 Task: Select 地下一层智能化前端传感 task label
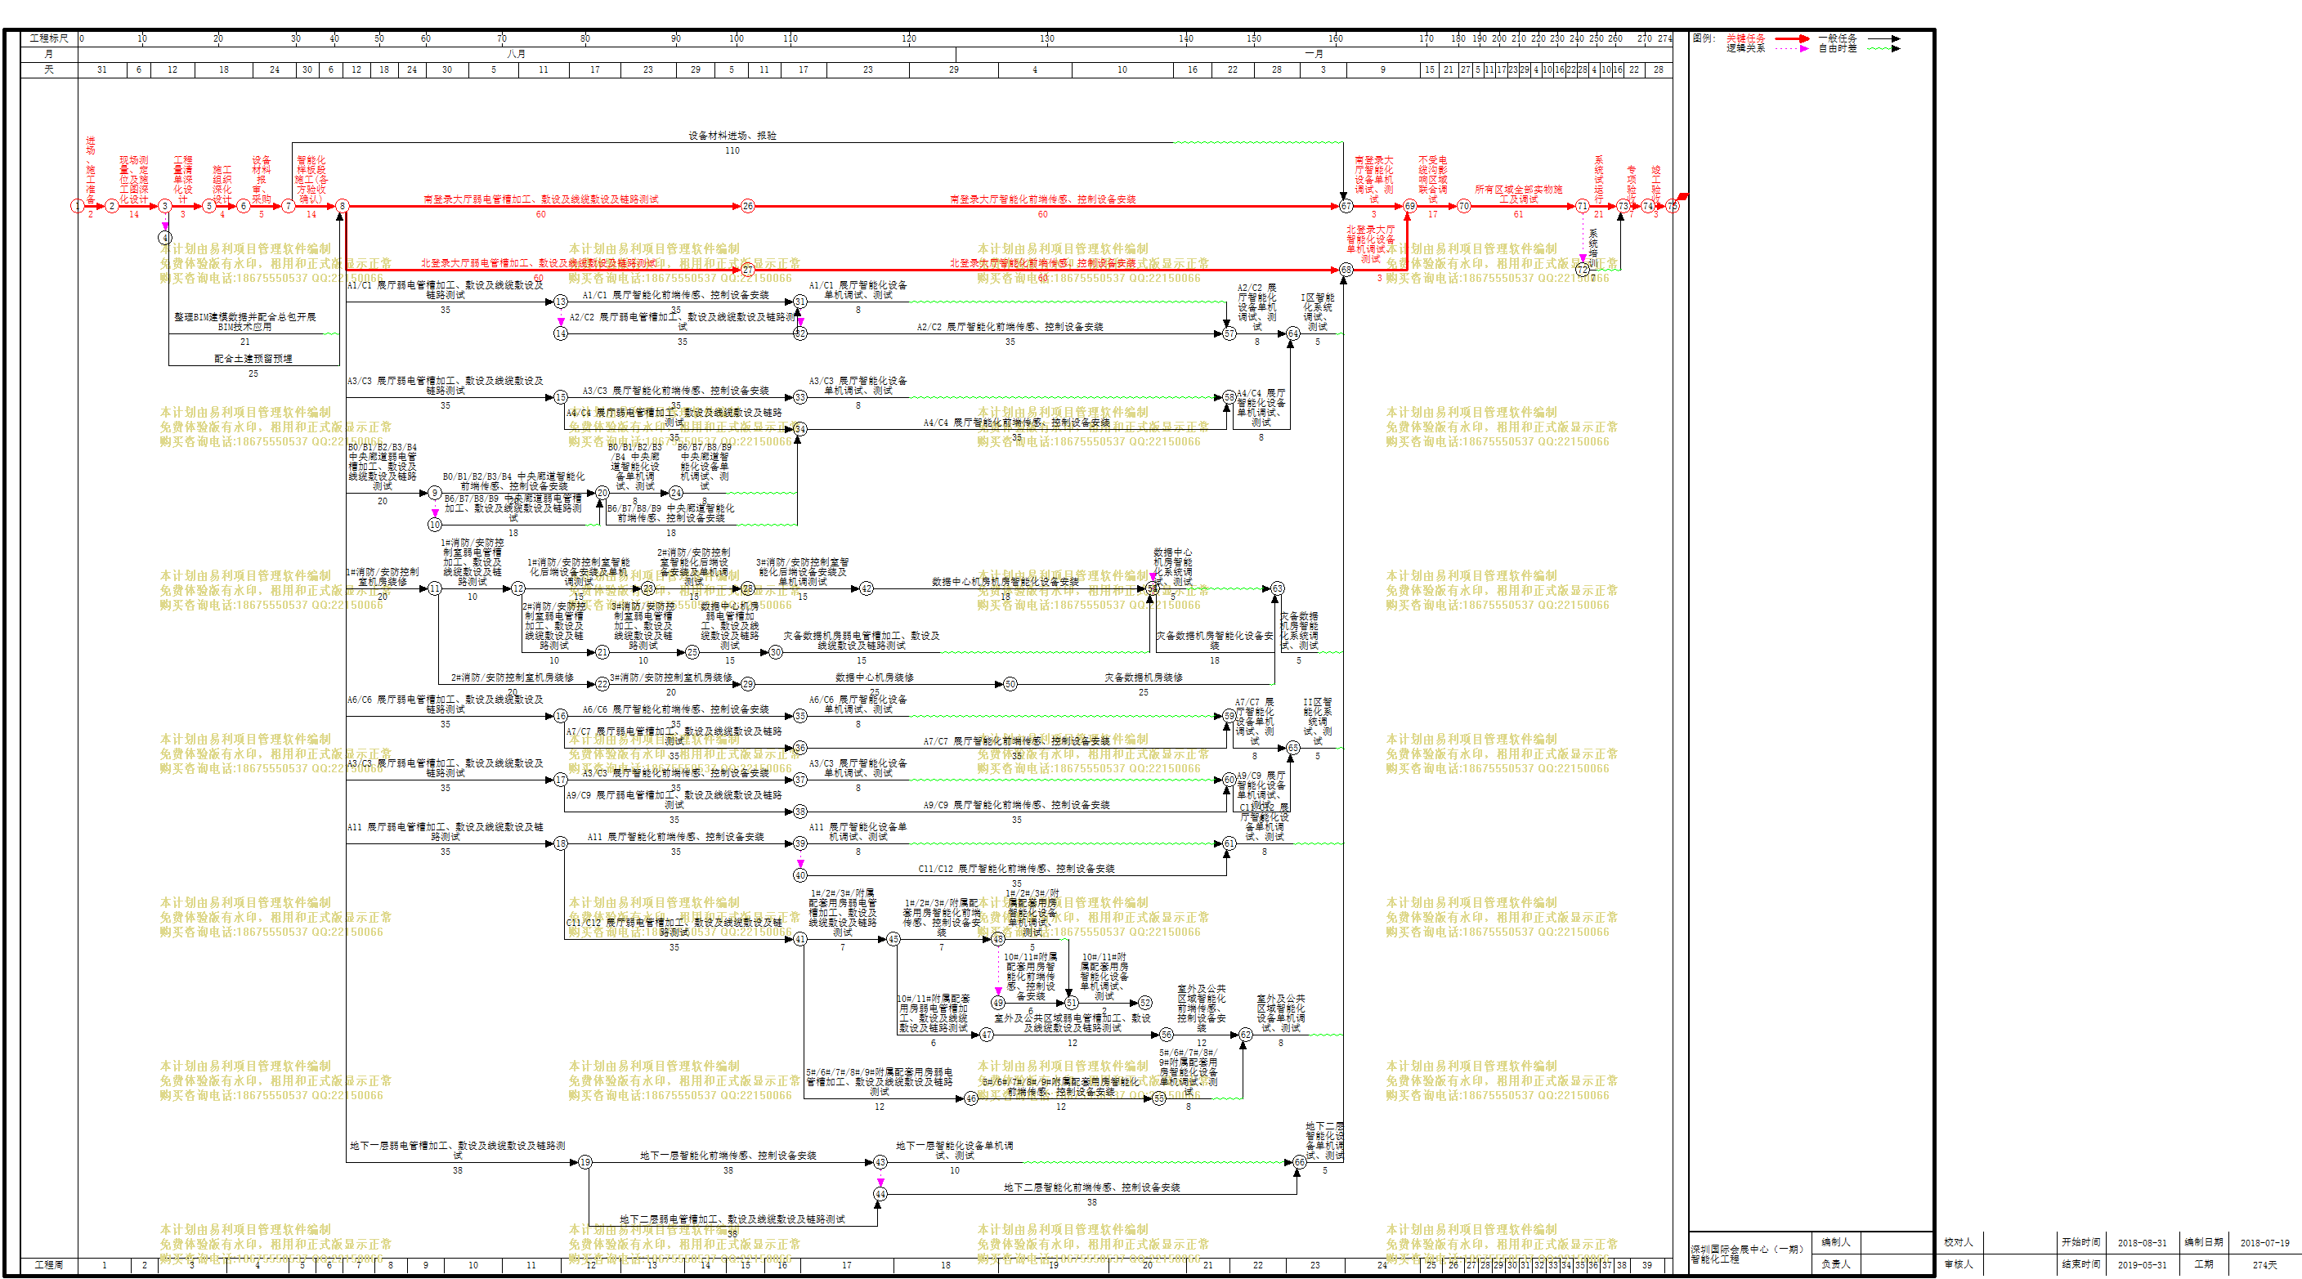[x=728, y=1156]
